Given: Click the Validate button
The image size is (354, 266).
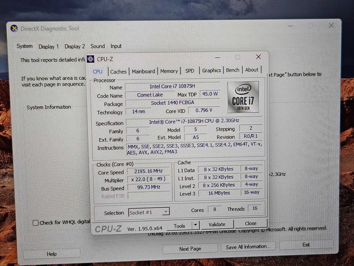Looking at the screenshot, I should coord(217,224).
